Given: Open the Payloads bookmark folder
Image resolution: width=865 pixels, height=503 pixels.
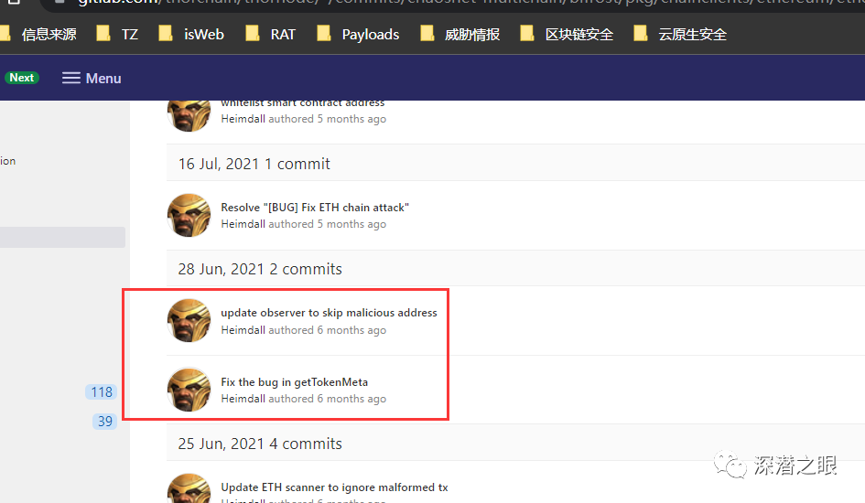Looking at the screenshot, I should click(358, 34).
